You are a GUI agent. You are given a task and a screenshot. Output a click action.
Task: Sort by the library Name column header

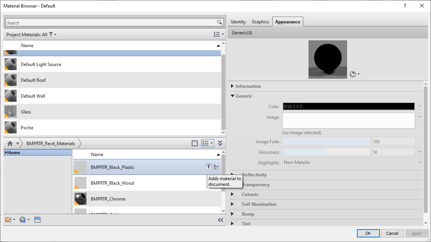tap(155, 155)
